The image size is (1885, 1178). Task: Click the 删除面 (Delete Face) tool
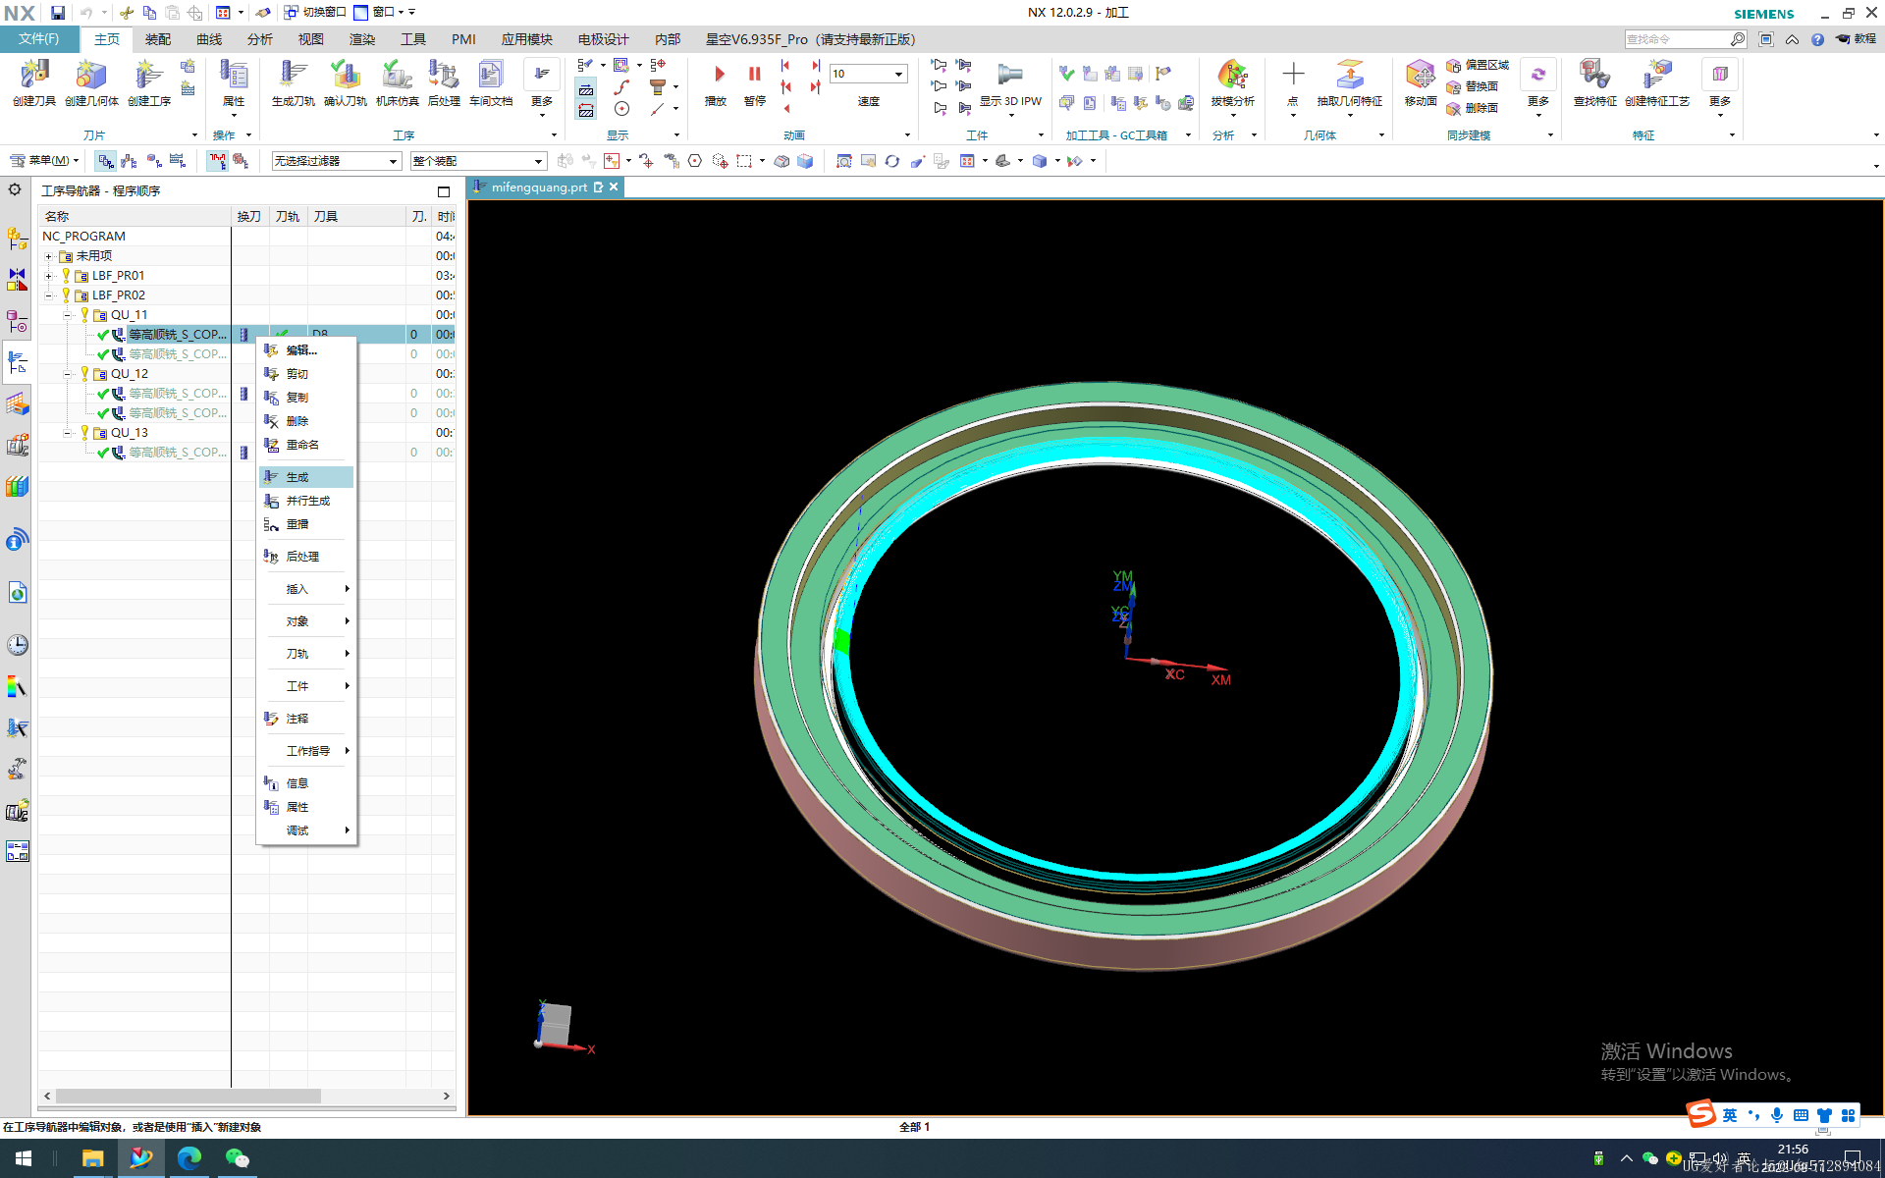click(1473, 108)
